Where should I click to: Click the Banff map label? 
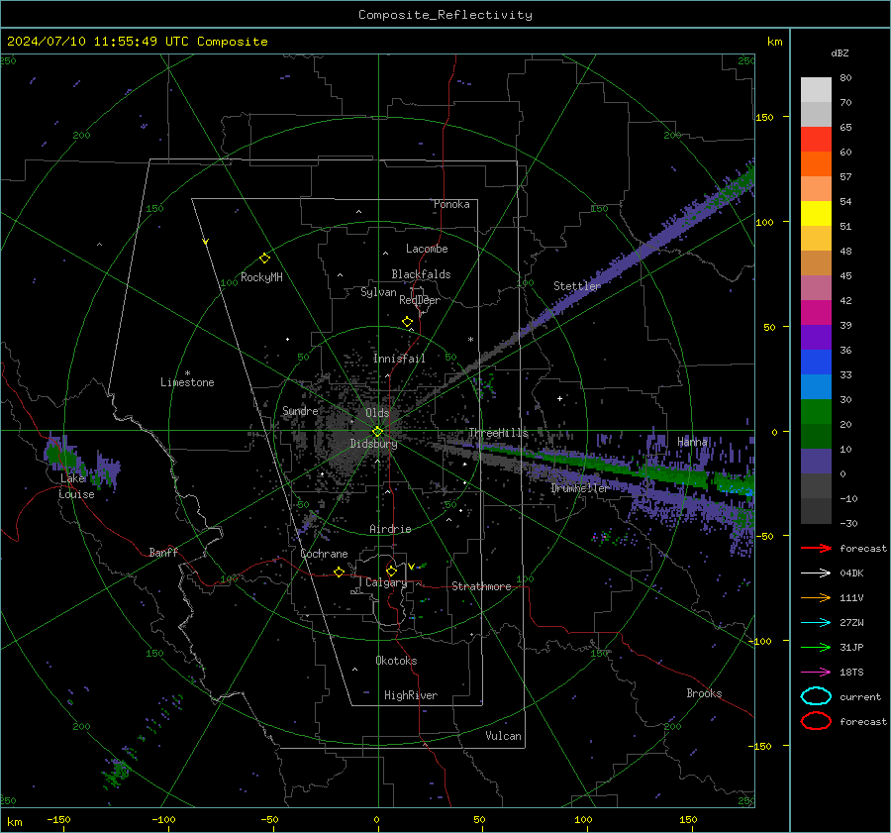pos(163,552)
